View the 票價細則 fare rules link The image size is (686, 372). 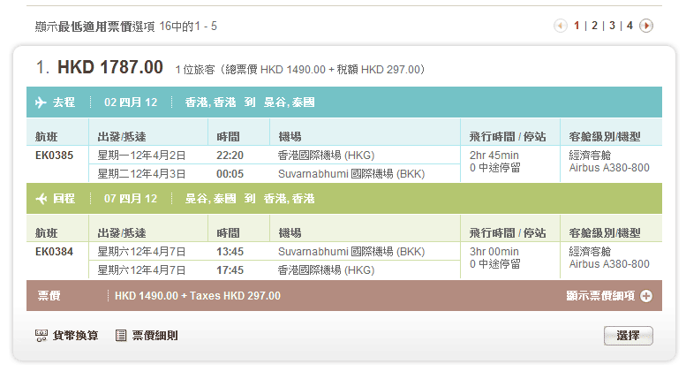pos(155,336)
